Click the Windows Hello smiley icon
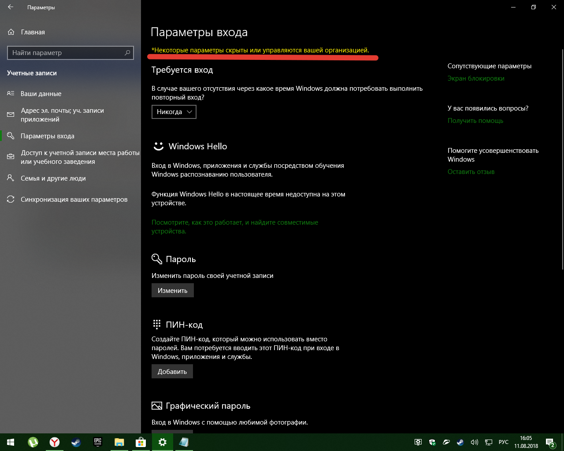564x451 pixels. 158,146
